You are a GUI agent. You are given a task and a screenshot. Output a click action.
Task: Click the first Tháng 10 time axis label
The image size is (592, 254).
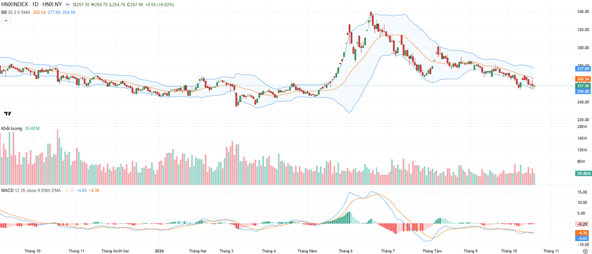pyautogui.click(x=32, y=251)
